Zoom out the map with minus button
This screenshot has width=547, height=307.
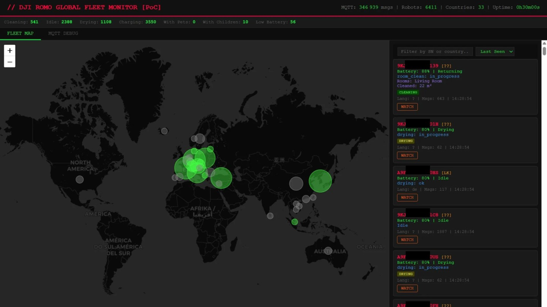(10, 62)
